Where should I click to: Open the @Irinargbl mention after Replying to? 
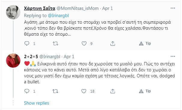coord(58,16)
